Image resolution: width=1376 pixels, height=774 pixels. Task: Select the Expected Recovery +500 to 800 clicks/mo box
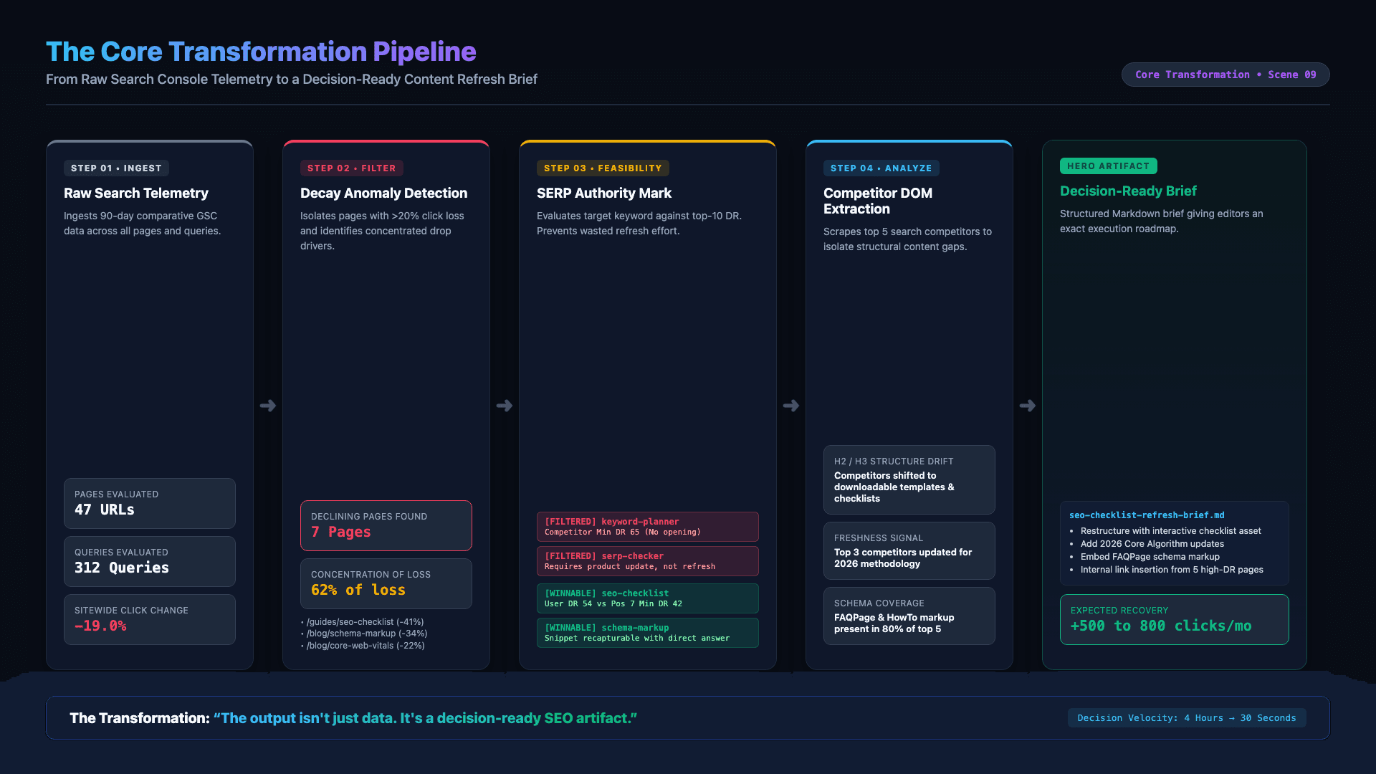coord(1175,619)
